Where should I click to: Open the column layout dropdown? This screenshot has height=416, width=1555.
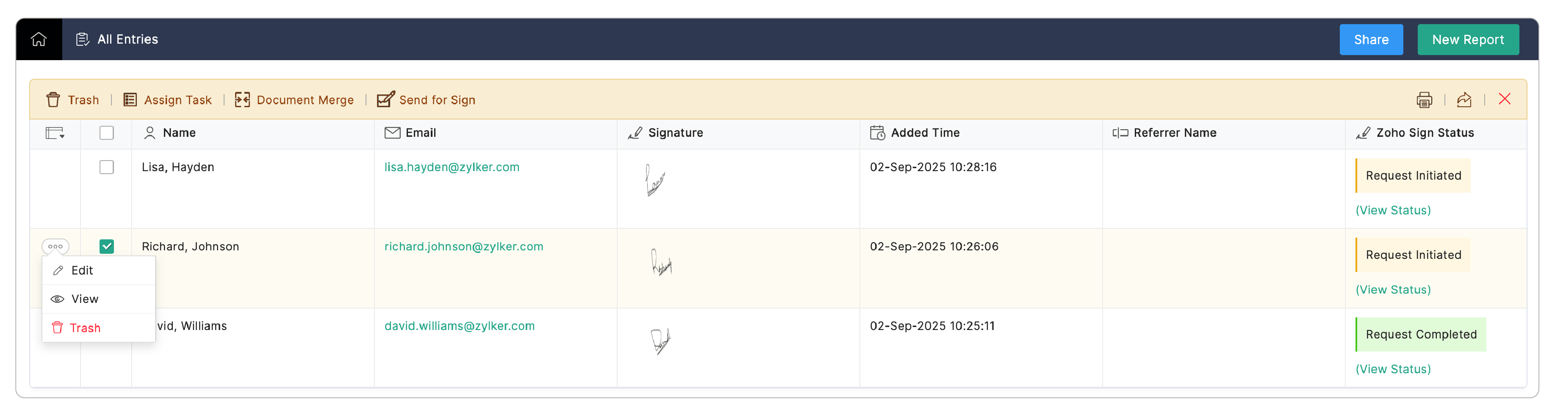(55, 133)
